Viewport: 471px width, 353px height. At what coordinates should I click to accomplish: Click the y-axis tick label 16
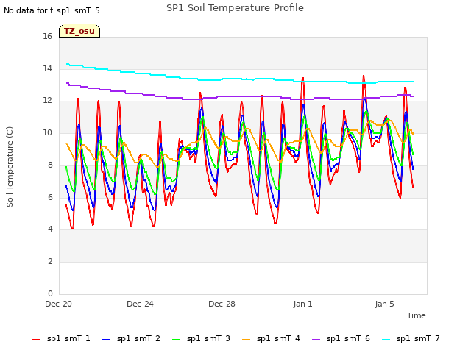(x=47, y=37)
